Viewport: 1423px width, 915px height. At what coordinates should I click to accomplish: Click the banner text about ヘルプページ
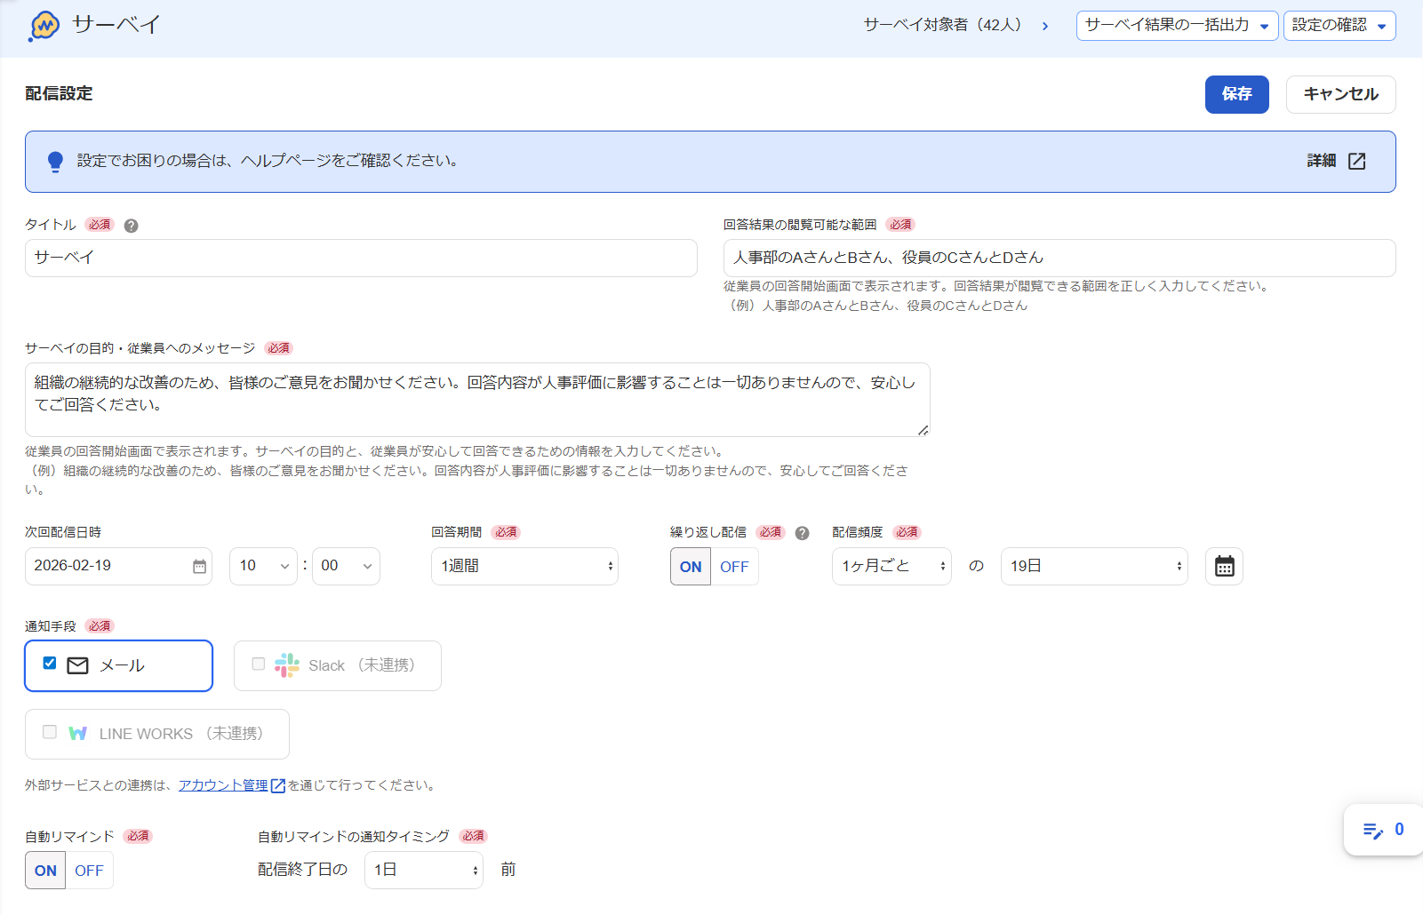(x=268, y=161)
